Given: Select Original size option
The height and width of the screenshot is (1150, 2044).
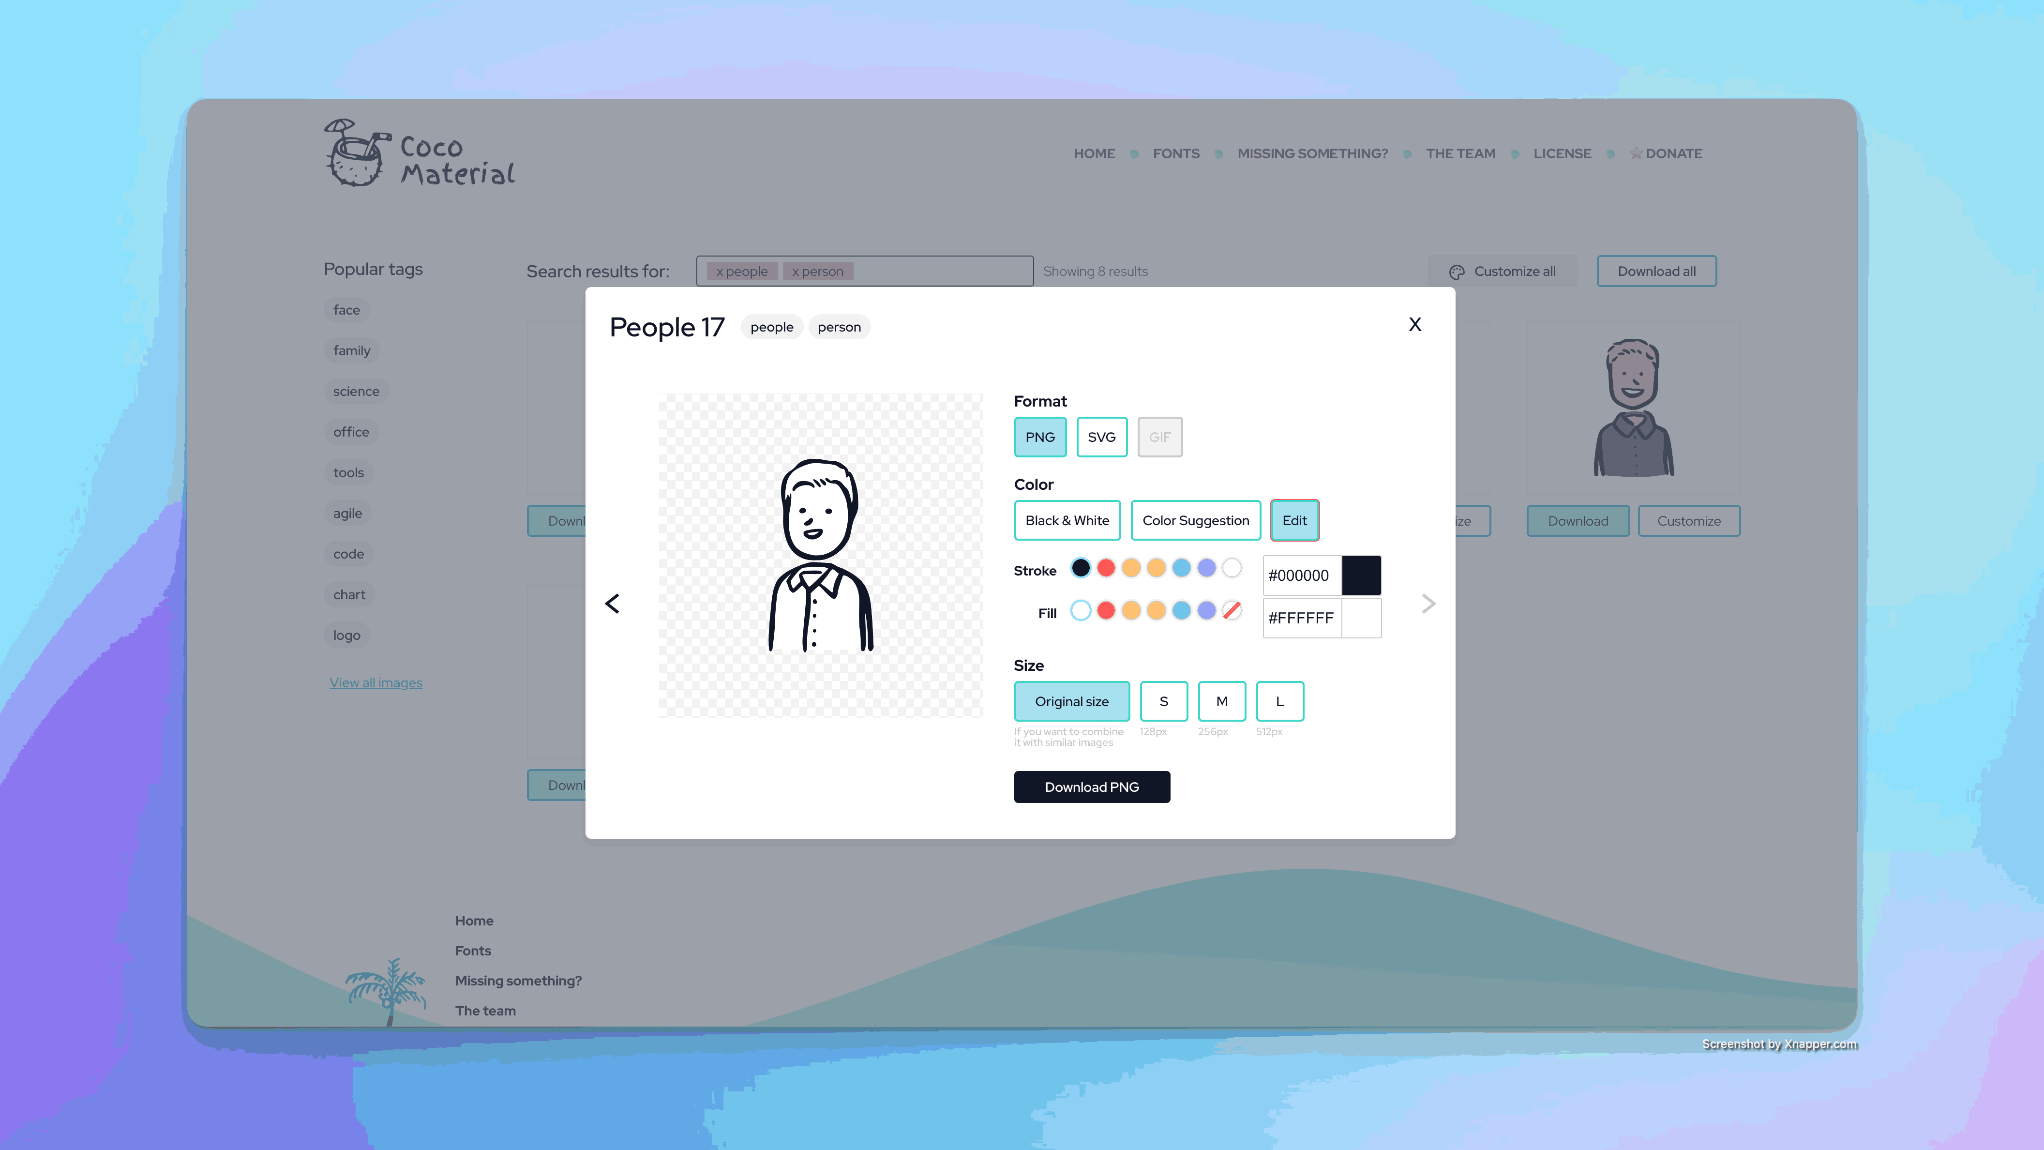Looking at the screenshot, I should pos(1071,702).
